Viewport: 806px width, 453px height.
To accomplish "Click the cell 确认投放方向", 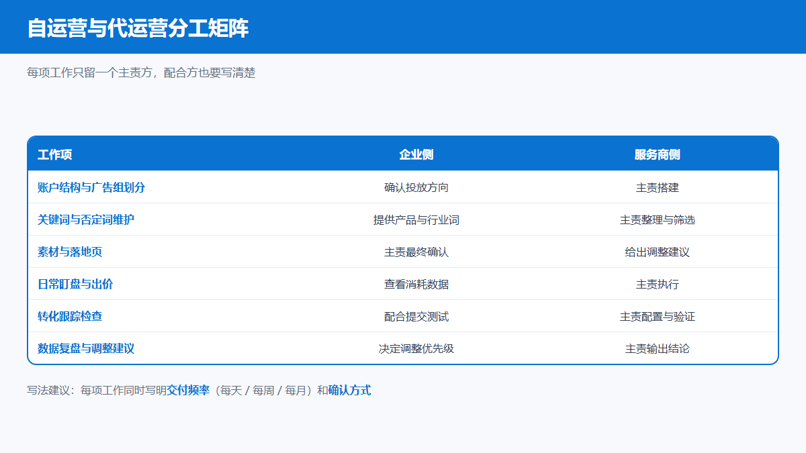I will tap(416, 187).
